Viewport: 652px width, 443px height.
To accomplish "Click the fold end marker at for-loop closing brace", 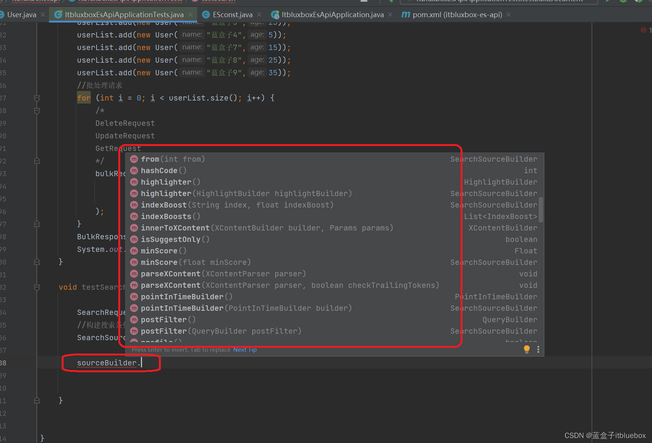I will pos(37,224).
